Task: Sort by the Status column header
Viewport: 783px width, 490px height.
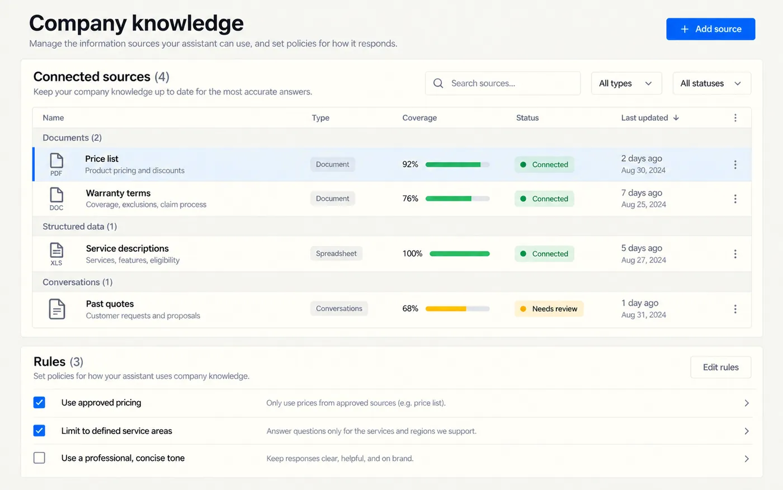Action: pos(527,117)
